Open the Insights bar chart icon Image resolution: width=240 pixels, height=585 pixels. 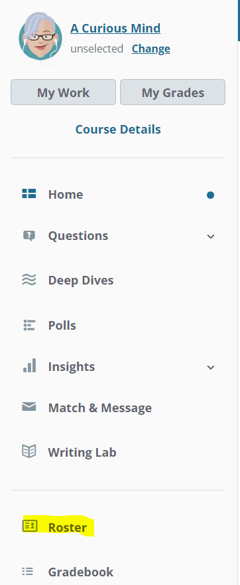click(29, 366)
